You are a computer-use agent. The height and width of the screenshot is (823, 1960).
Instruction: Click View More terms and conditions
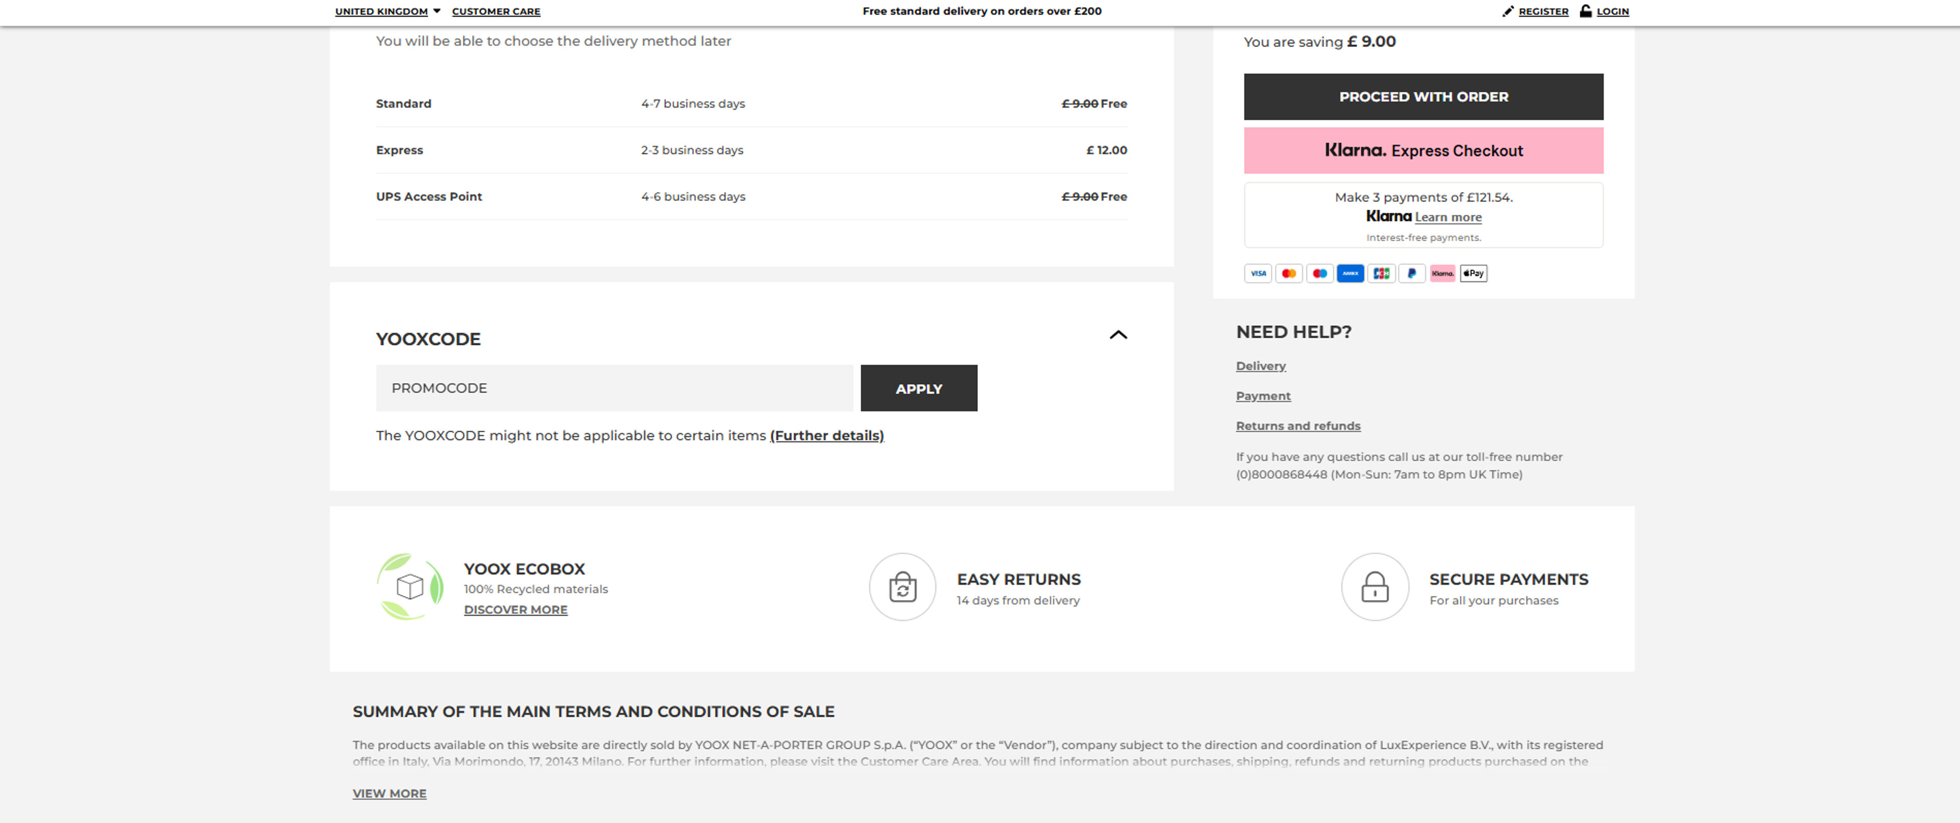[389, 793]
